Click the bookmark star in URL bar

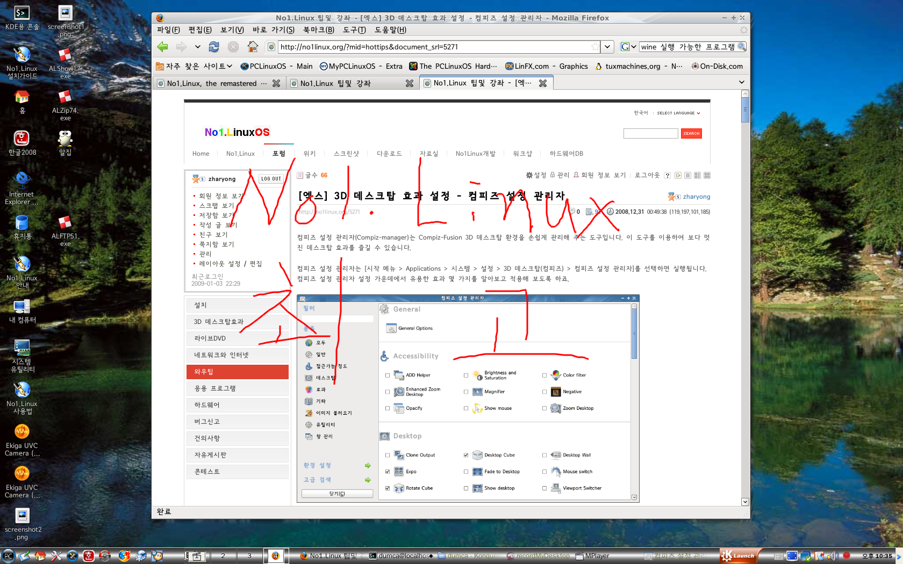[x=594, y=47]
